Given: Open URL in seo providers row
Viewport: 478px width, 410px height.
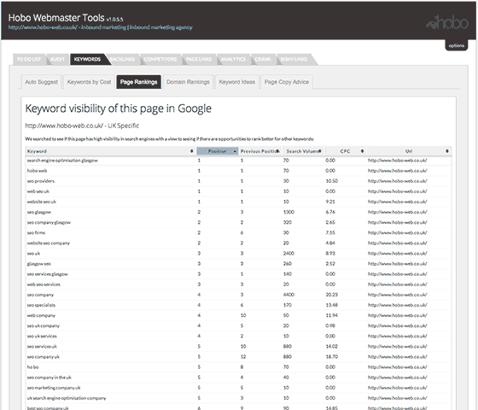Looking at the screenshot, I should click(x=398, y=181).
